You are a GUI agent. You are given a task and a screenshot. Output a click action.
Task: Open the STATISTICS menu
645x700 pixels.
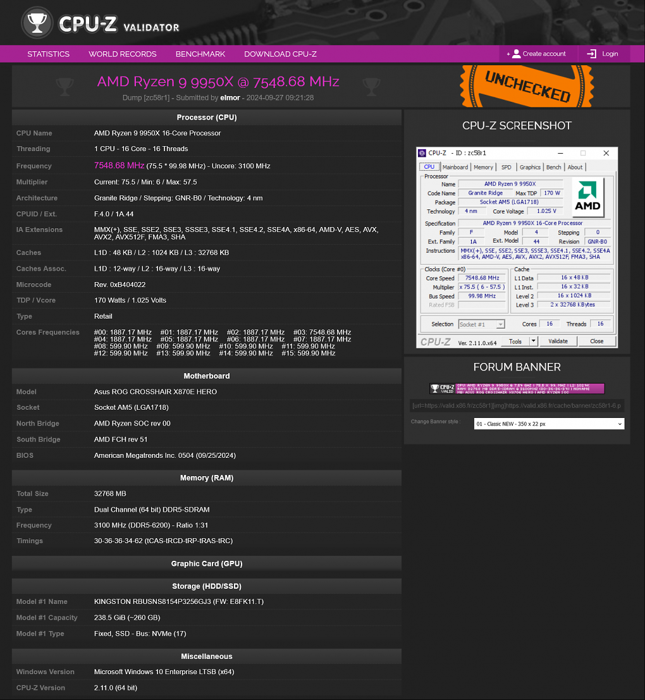tap(48, 54)
